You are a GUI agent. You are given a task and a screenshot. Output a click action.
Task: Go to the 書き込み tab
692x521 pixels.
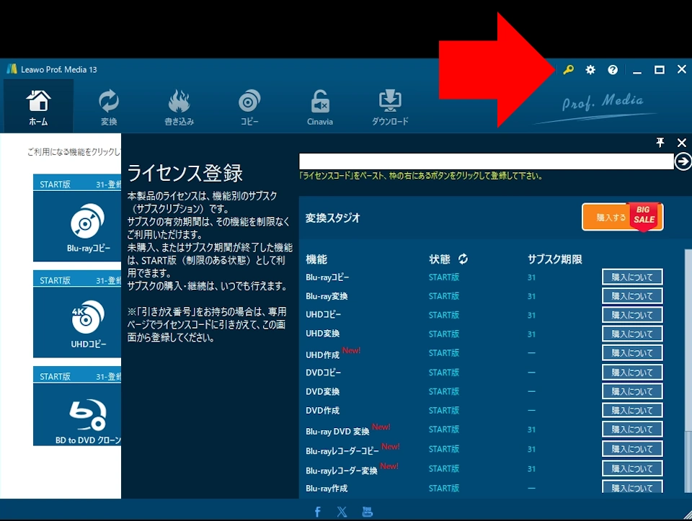[x=179, y=107]
